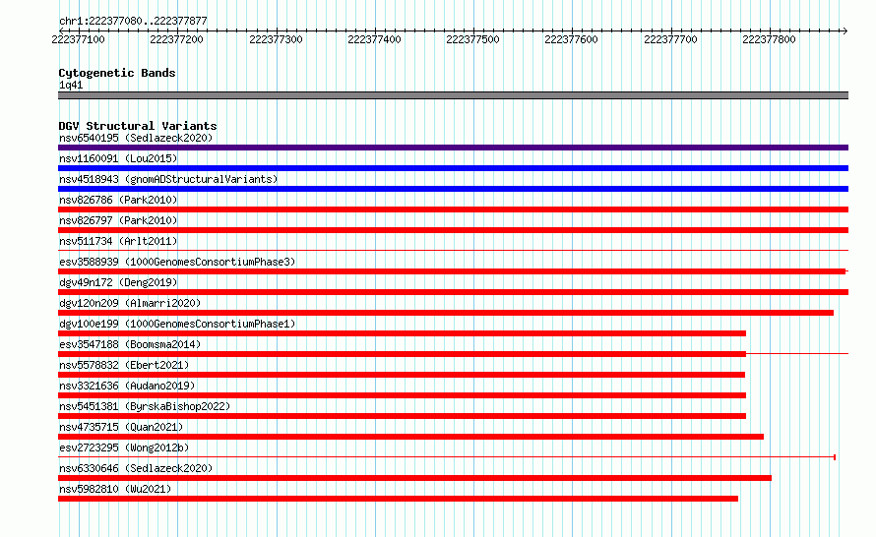Click ruler position 222377400
Screen dimensions: 876x537
[x=374, y=39]
